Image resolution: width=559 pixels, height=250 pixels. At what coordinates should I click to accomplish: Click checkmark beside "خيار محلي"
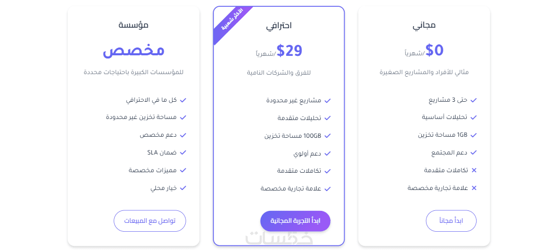pyautogui.click(x=183, y=188)
